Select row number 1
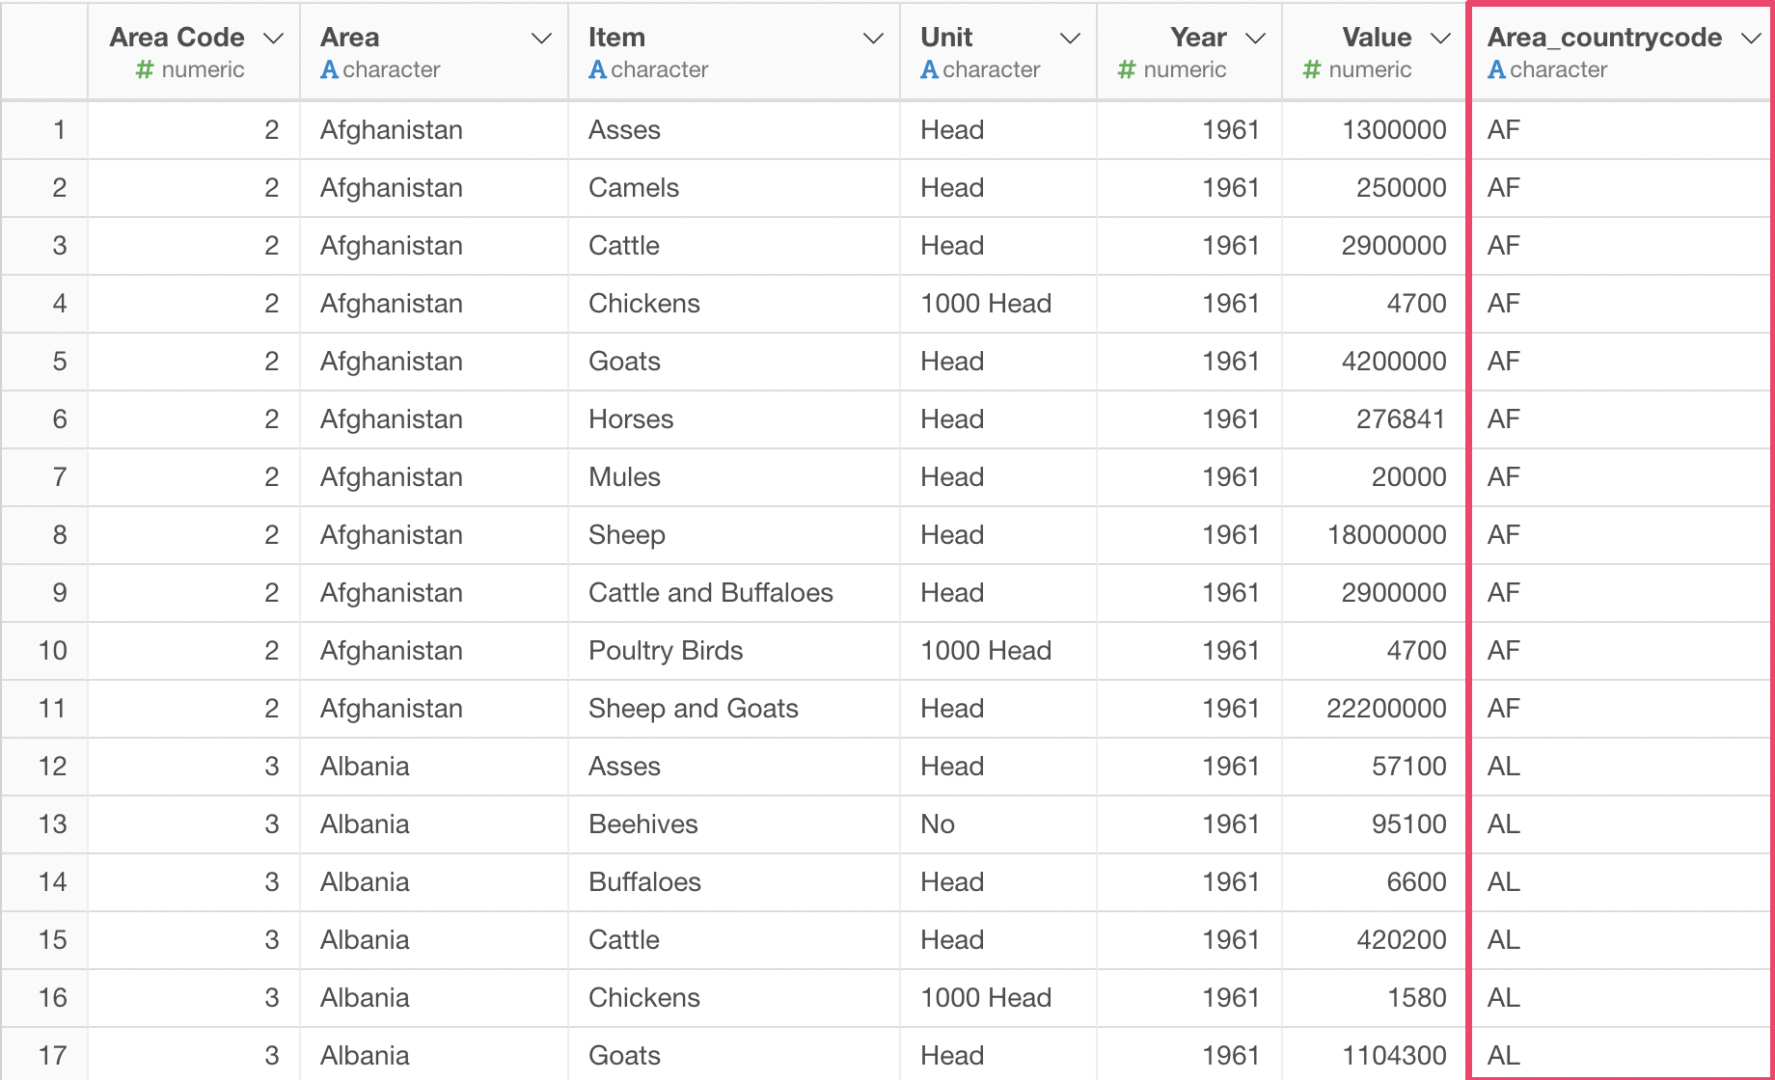 pos(44,130)
